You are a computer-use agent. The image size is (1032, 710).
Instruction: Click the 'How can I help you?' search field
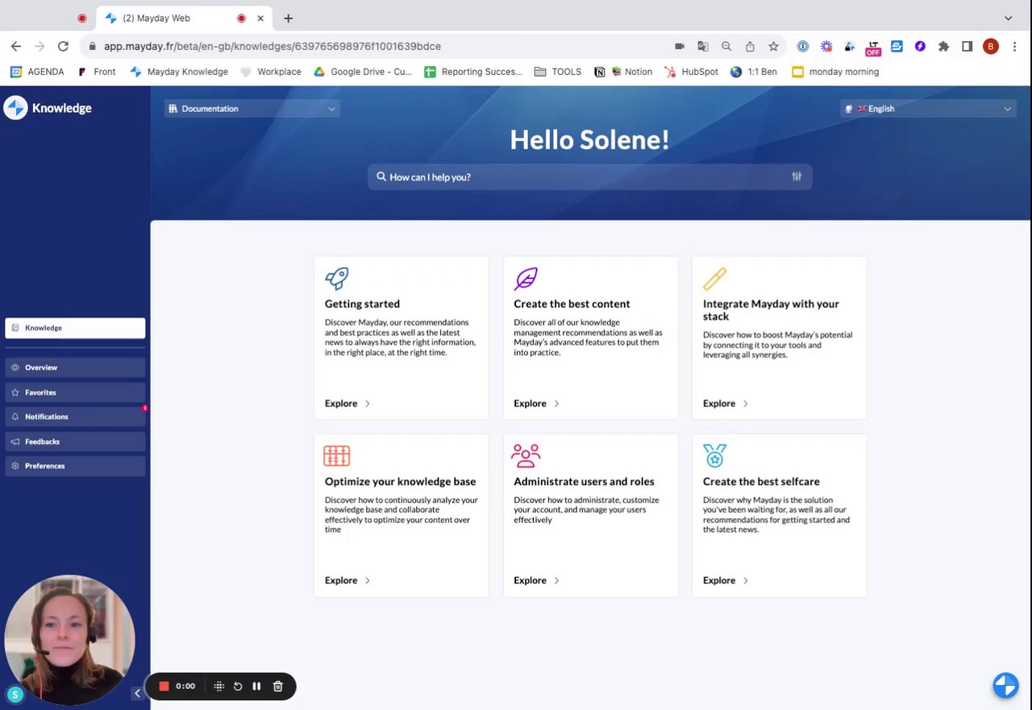(x=580, y=176)
